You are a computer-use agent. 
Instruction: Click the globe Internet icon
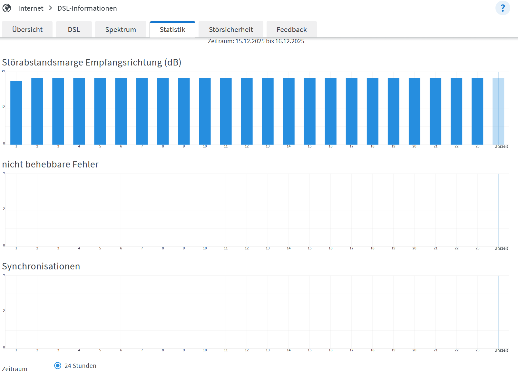click(x=7, y=8)
